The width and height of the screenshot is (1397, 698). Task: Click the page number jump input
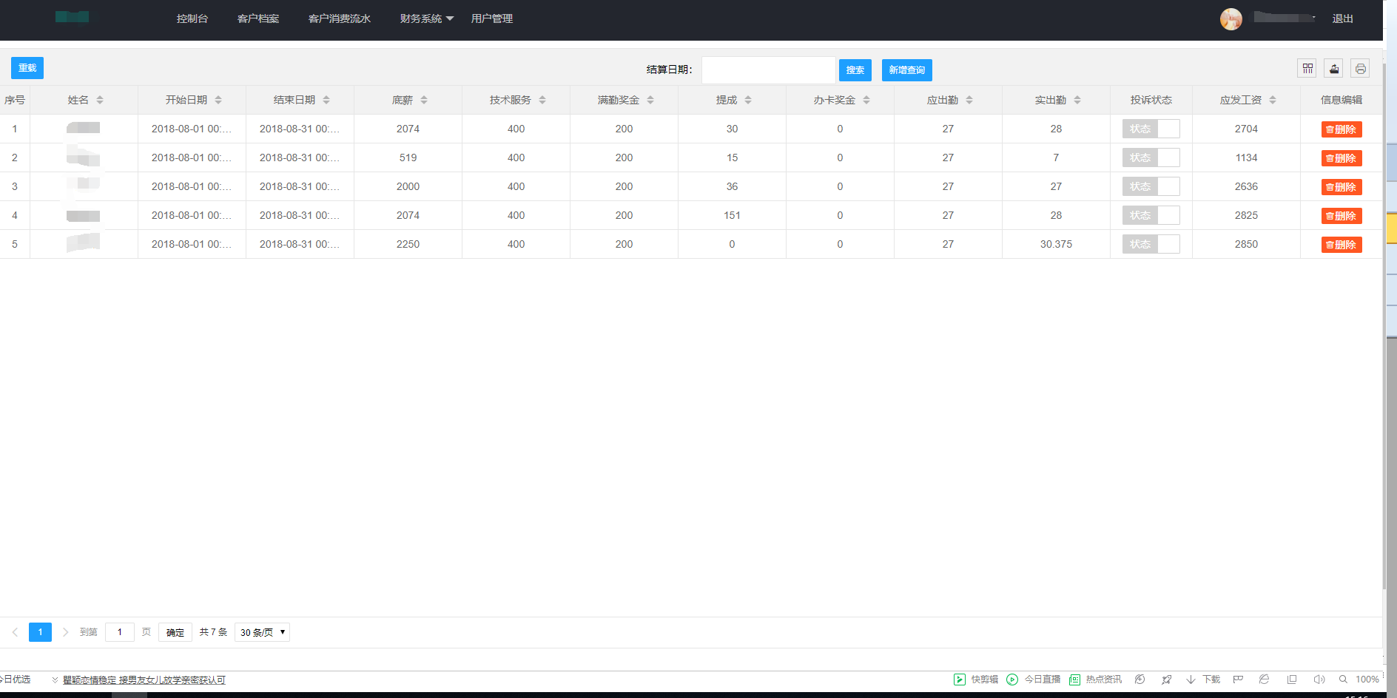coord(120,632)
